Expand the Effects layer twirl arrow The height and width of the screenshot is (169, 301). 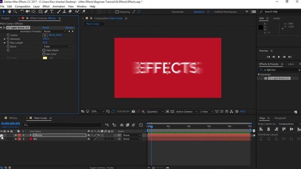click(16, 135)
